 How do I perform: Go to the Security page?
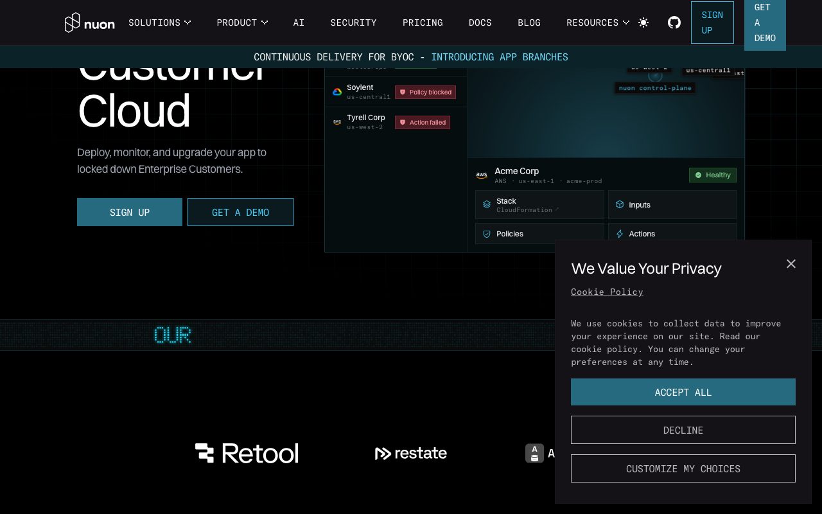354,22
